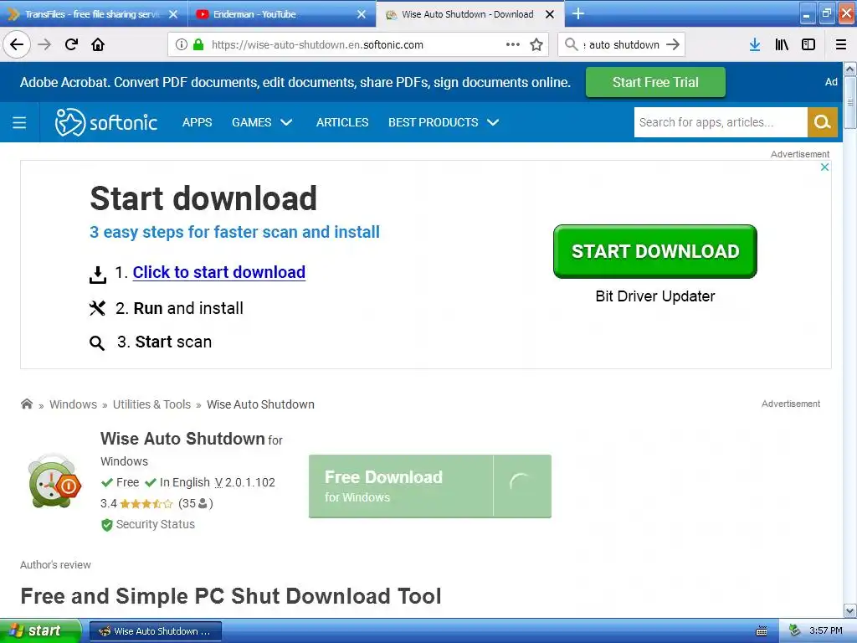857x643 pixels.
Task: Click the forward navigation arrow
Action: point(44,44)
